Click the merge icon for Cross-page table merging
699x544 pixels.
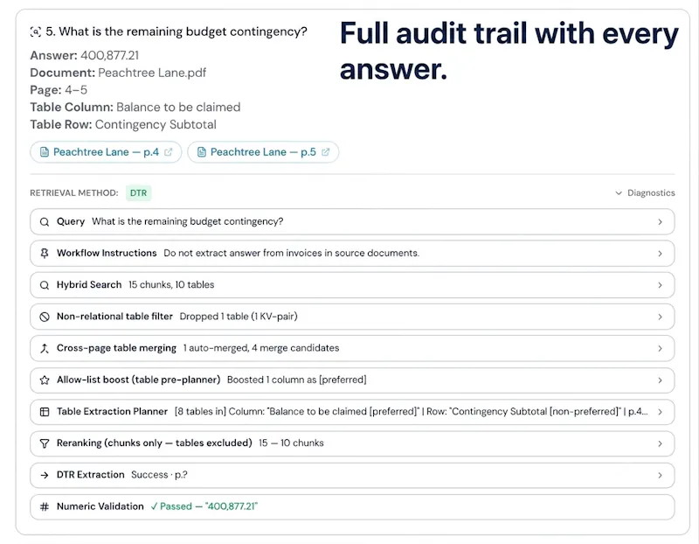tap(45, 349)
